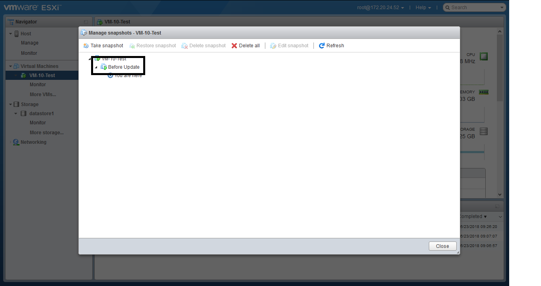Open the Help menu
Viewport: 541px width, 286px height.
(423, 8)
